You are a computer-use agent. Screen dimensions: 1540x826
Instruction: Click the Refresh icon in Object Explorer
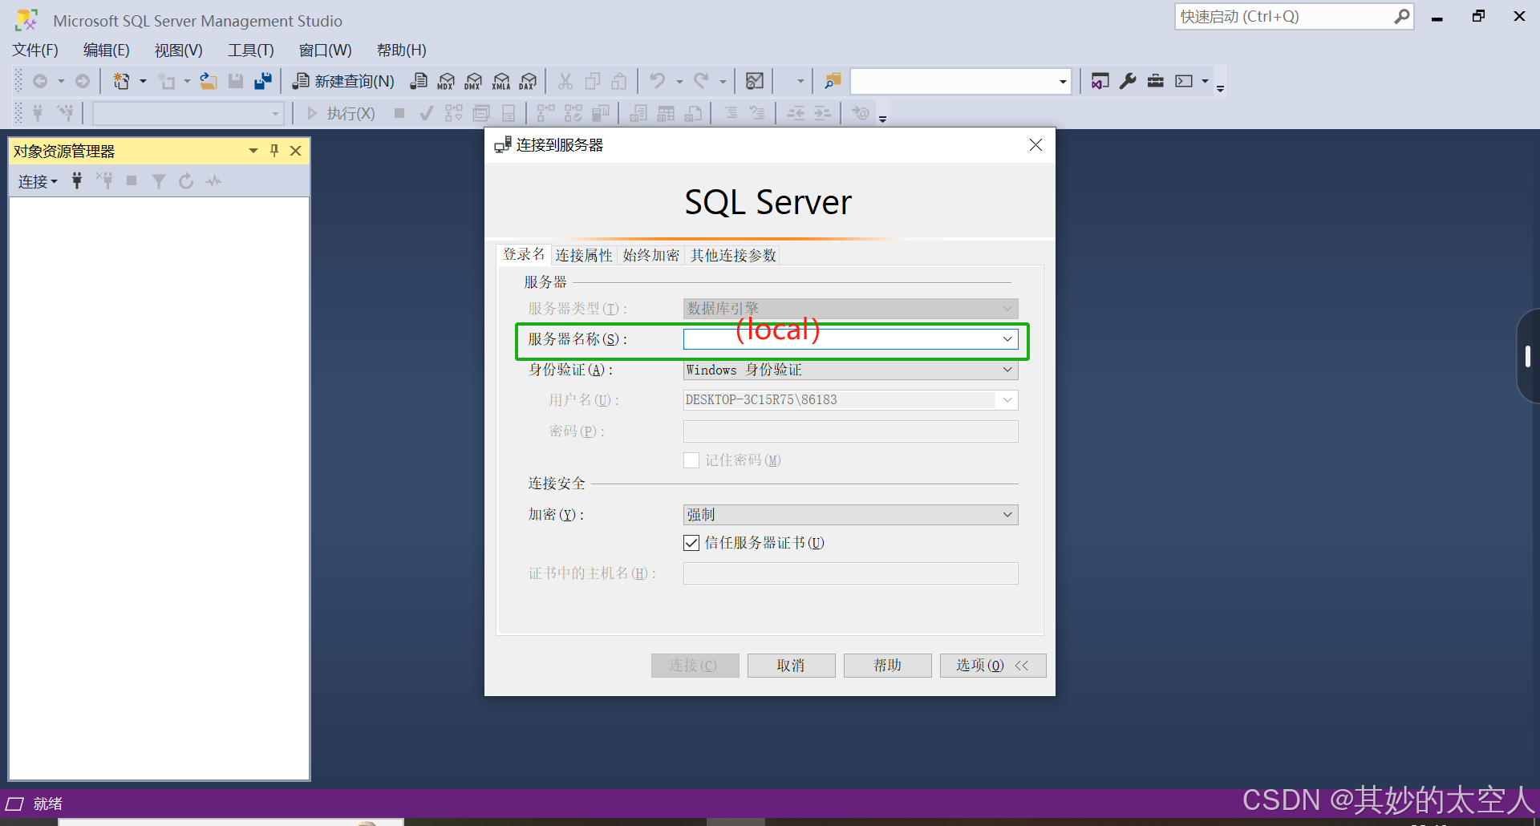tap(186, 180)
